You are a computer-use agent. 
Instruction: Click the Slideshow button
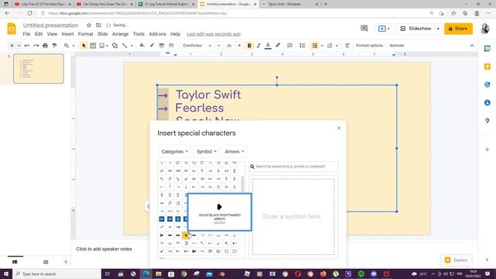pyautogui.click(x=415, y=29)
